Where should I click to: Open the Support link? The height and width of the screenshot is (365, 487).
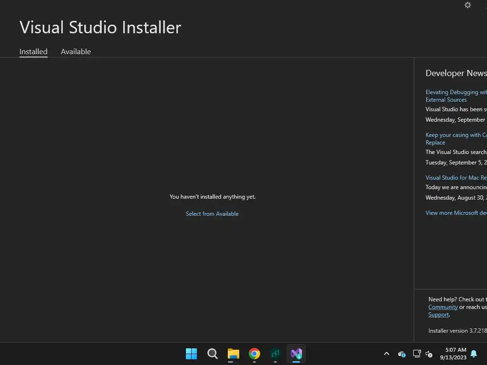[x=438, y=315]
